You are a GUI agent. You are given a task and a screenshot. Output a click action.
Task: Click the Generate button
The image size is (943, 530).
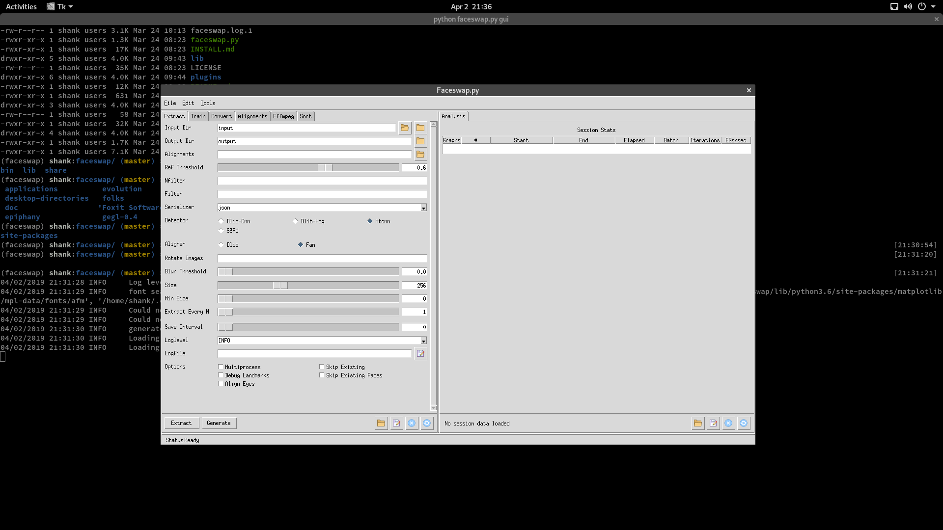(219, 423)
